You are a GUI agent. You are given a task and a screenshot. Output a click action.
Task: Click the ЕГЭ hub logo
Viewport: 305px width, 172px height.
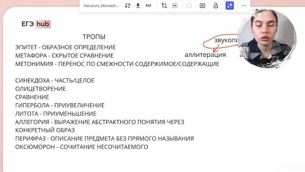36,24
